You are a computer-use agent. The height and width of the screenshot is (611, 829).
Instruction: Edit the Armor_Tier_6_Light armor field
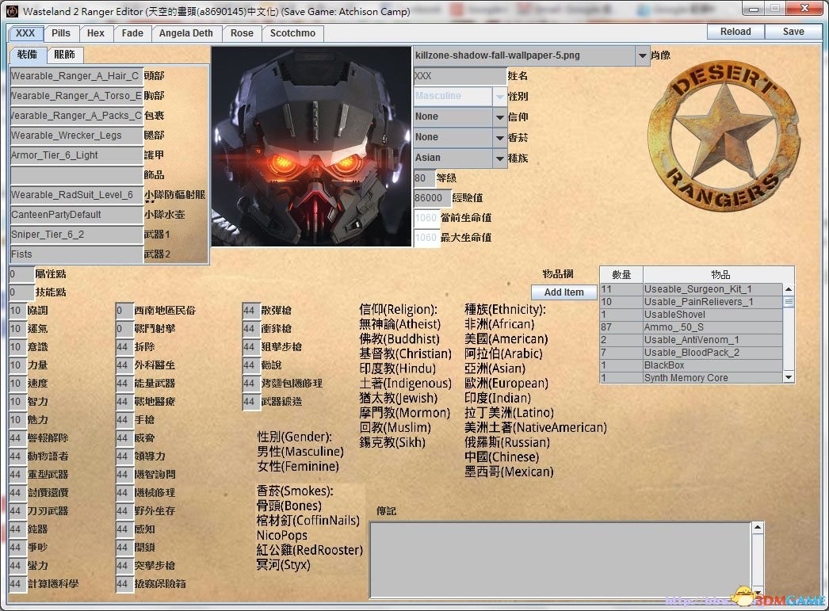[x=76, y=155]
